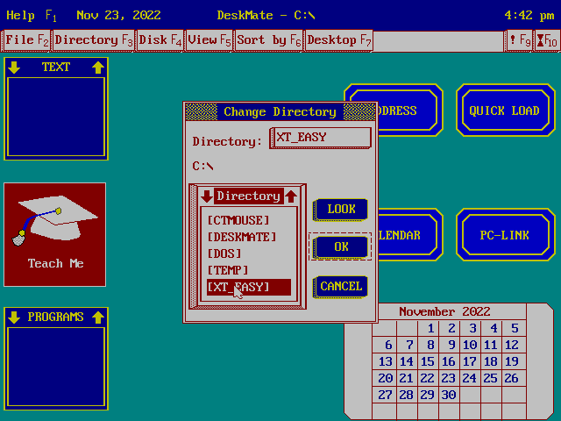This screenshot has width=561, height=421.
Task: Open the Sort by F6 menu
Action: coord(269,40)
